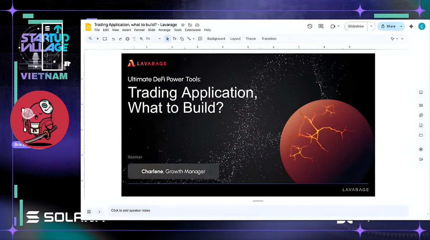Open the Insert menu

(126, 30)
